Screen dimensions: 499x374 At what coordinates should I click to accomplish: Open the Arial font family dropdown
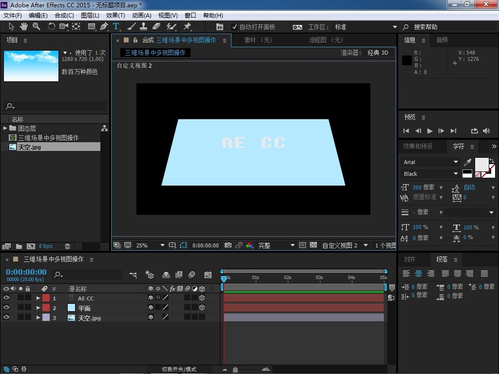tap(430, 162)
